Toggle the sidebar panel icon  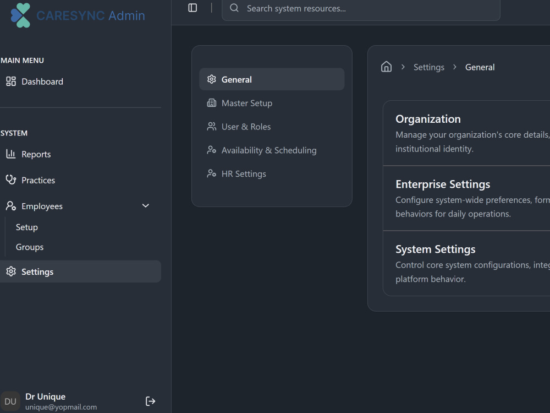click(193, 8)
